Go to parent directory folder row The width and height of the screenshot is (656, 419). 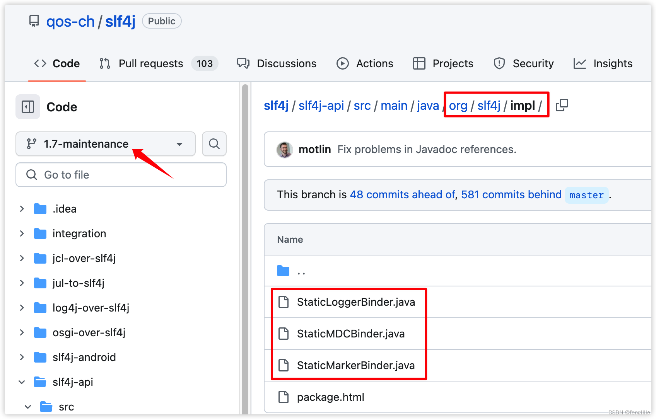tap(458, 271)
